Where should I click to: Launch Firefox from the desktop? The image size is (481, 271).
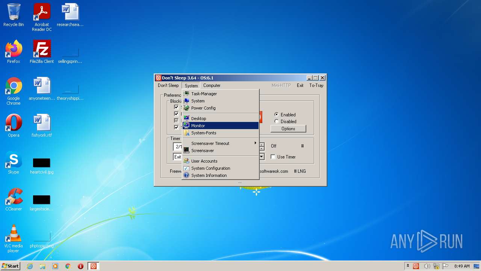point(14,52)
